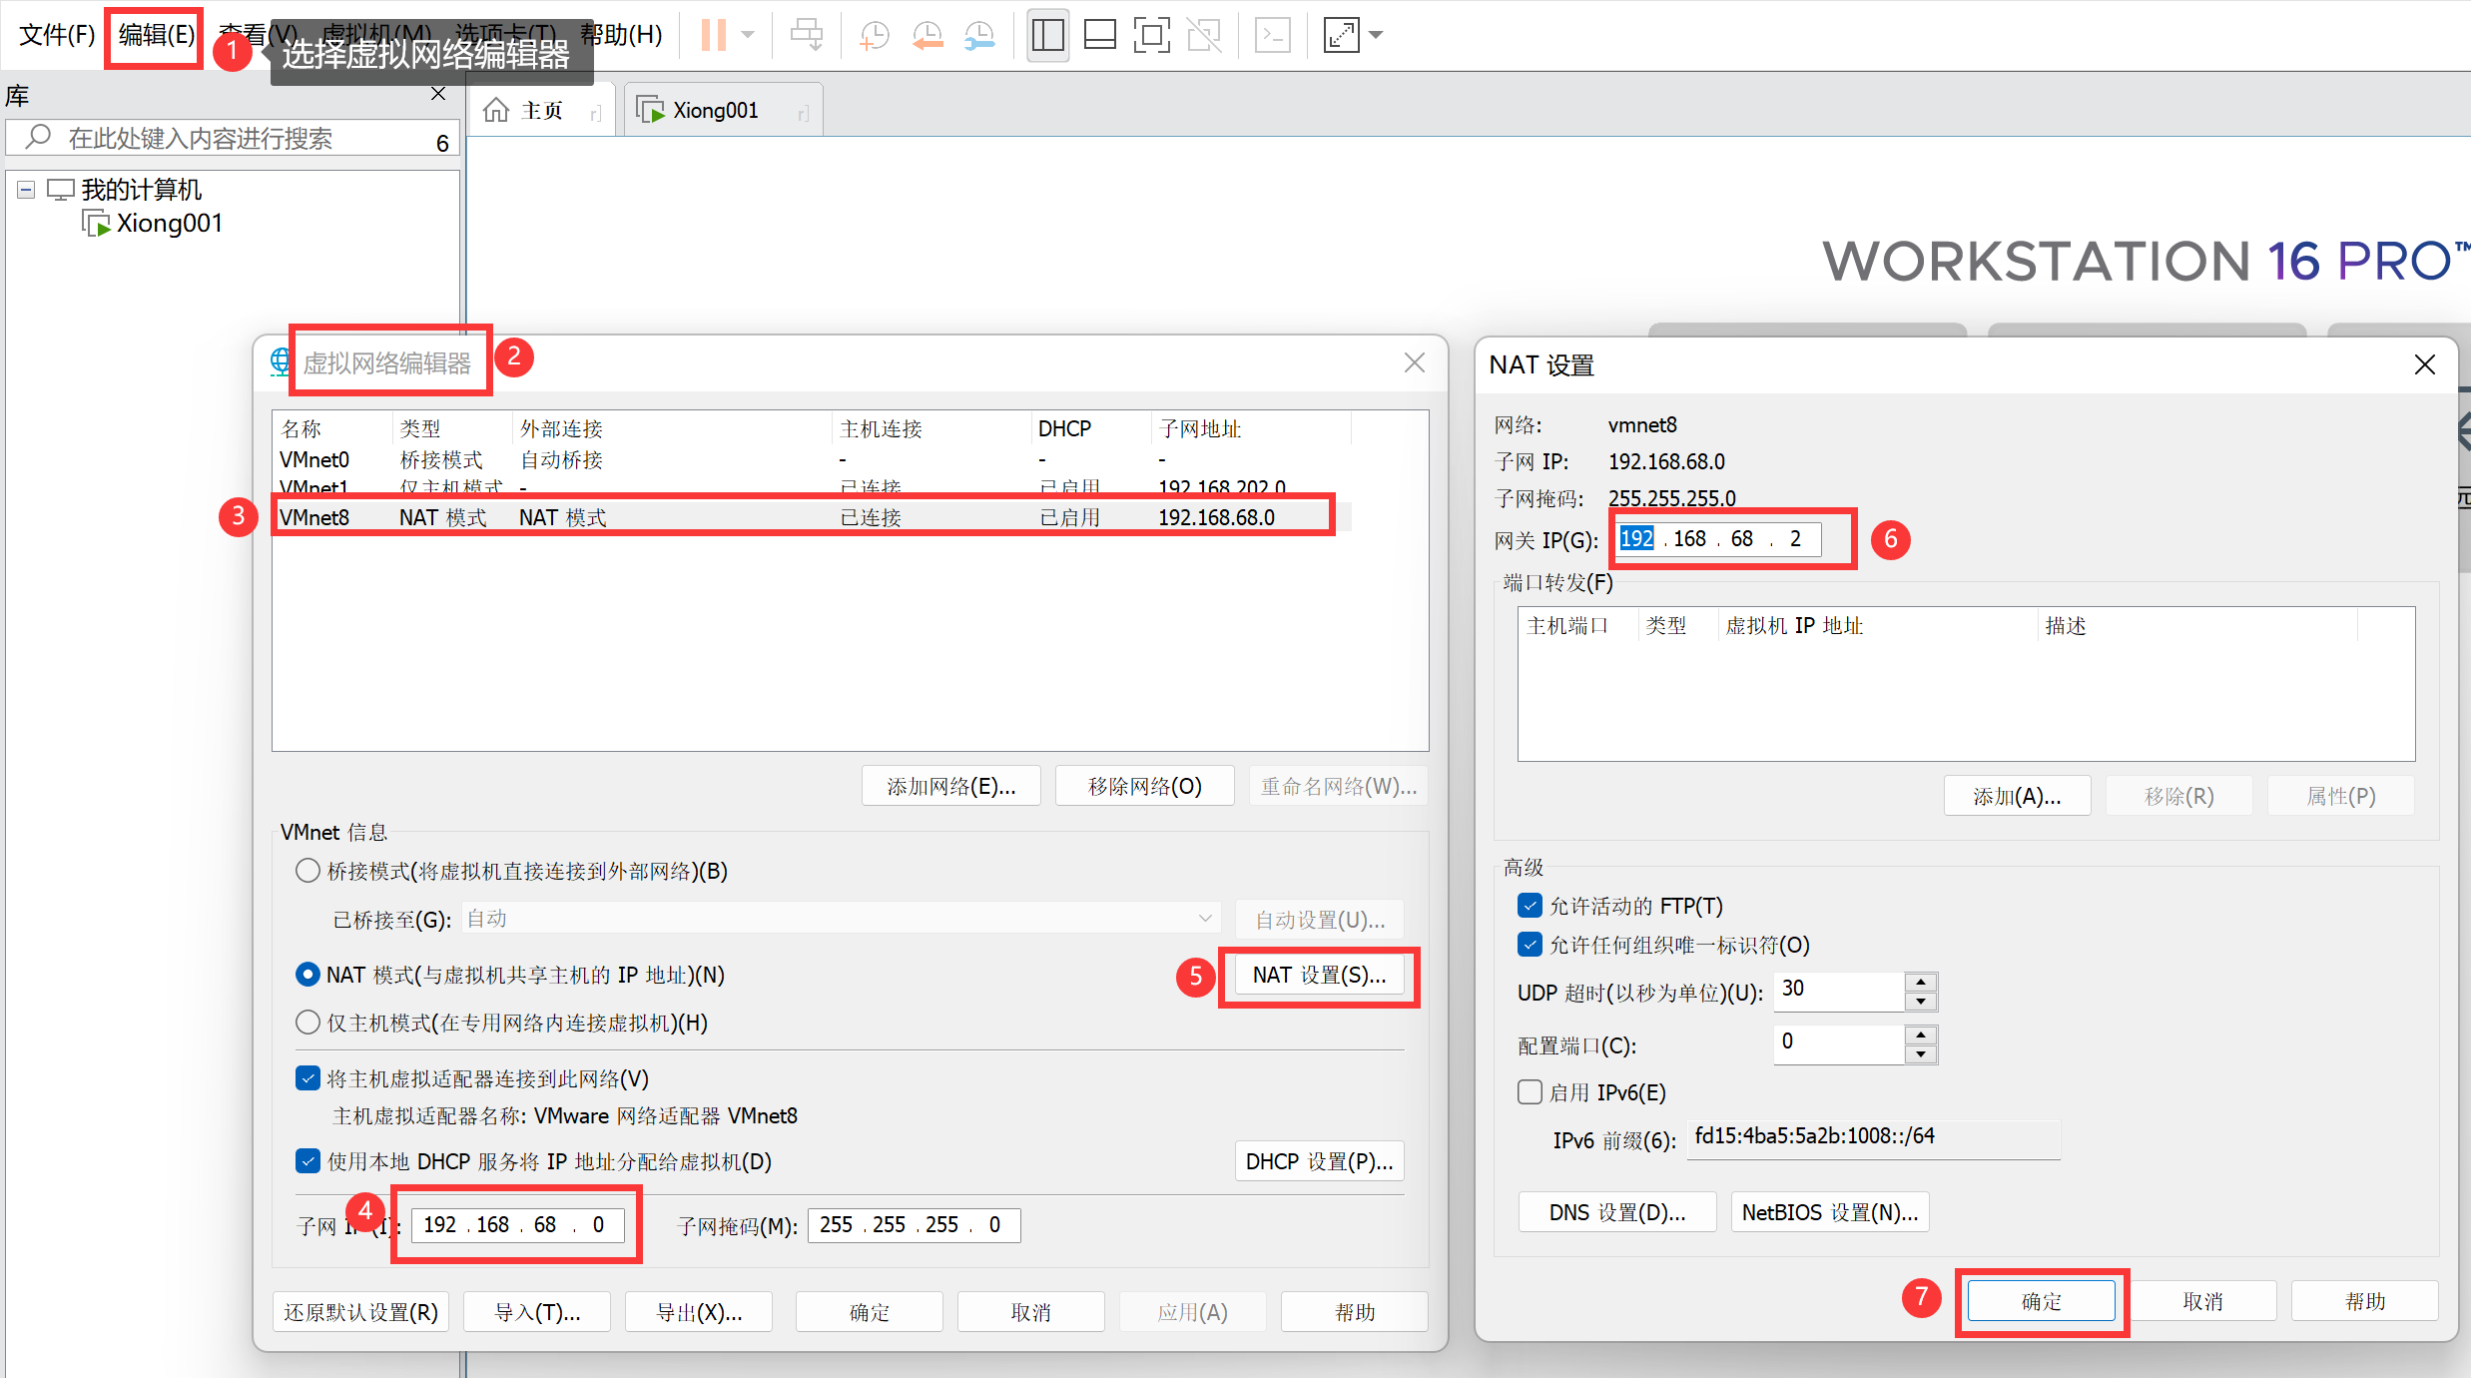Take a snapshot using the clock-plus icon

pyautogui.click(x=875, y=35)
